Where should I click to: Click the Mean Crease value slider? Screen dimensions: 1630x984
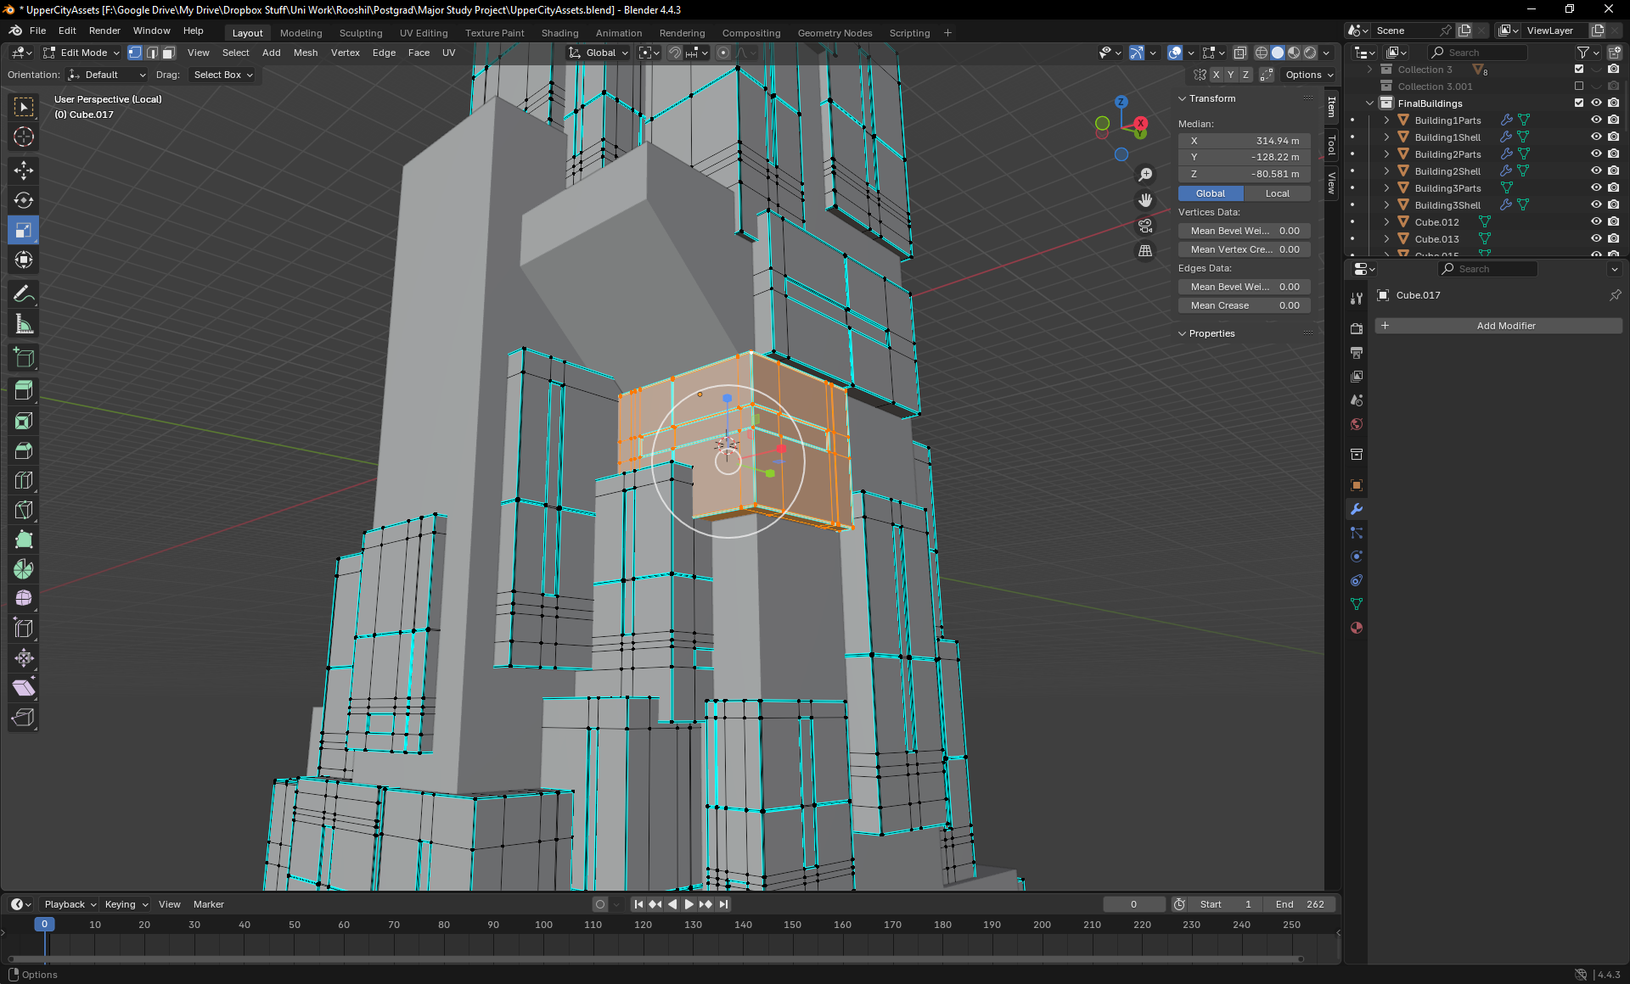(1244, 305)
